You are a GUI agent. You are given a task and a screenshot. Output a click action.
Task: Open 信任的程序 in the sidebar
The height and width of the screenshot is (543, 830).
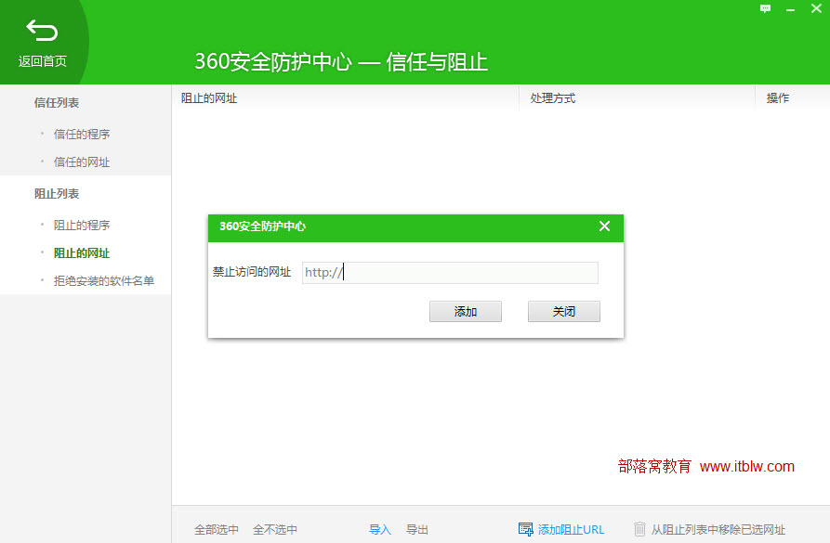tap(82, 135)
